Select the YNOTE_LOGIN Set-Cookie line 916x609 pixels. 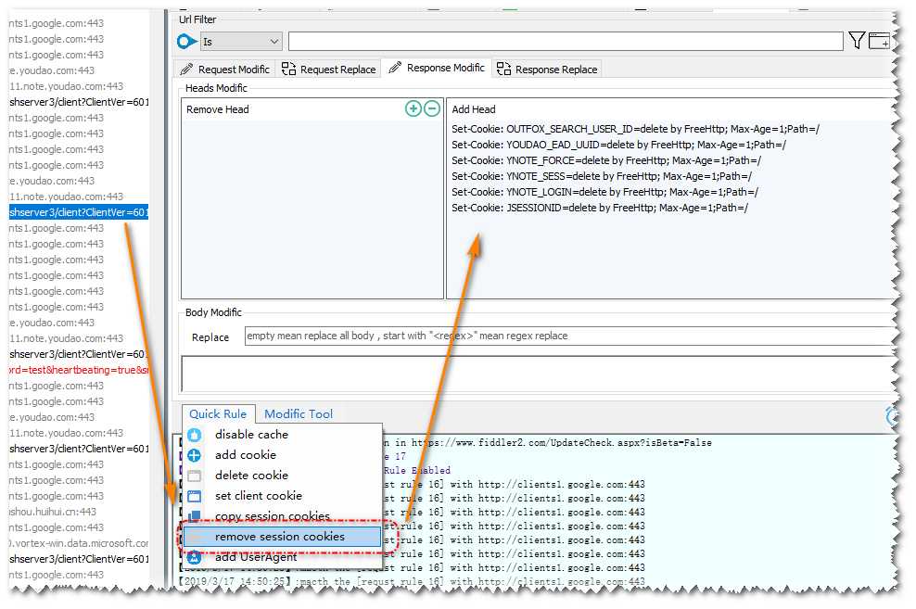(x=604, y=192)
